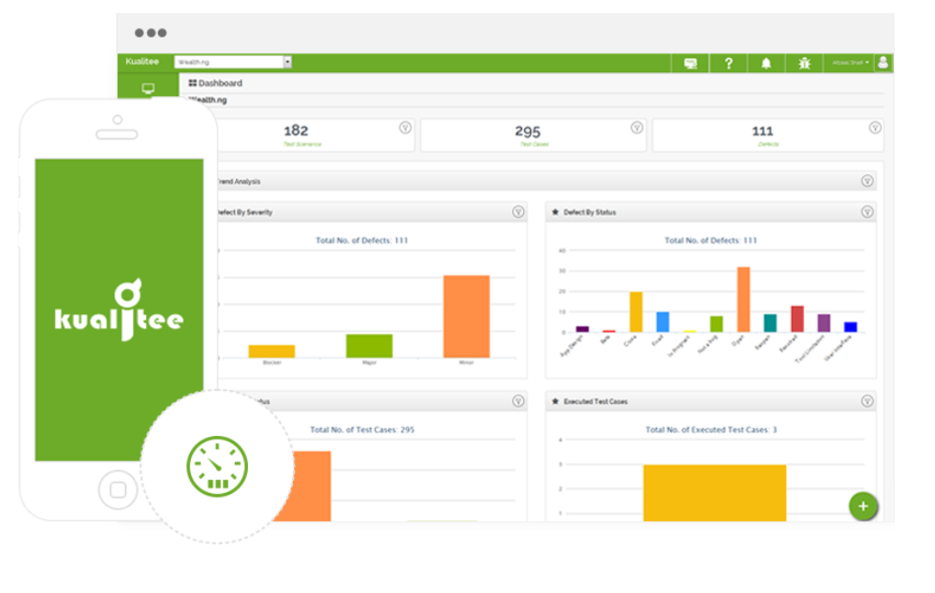Click "Total No. of Executed Test Cases: 3" text

pos(710,429)
